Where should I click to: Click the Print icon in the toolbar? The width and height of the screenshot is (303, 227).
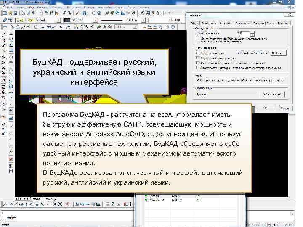23,13
